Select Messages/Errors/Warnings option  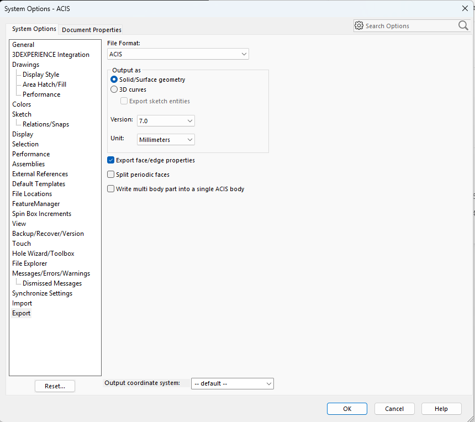[x=51, y=273]
